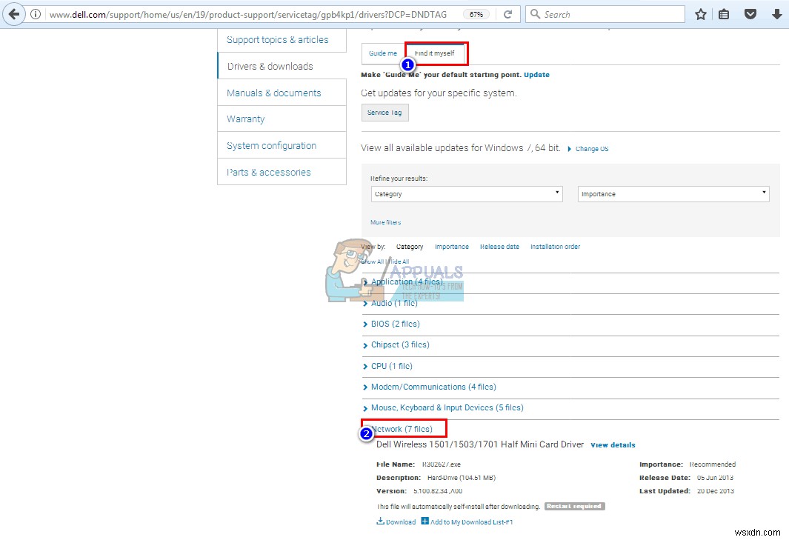789x540 pixels.
Task: Select Drivers & downloads in the sidebar
Action: click(x=270, y=67)
